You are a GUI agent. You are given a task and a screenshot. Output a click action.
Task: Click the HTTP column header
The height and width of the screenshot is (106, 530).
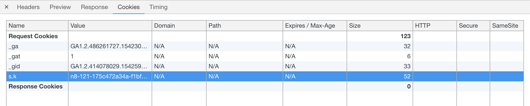coord(435,26)
